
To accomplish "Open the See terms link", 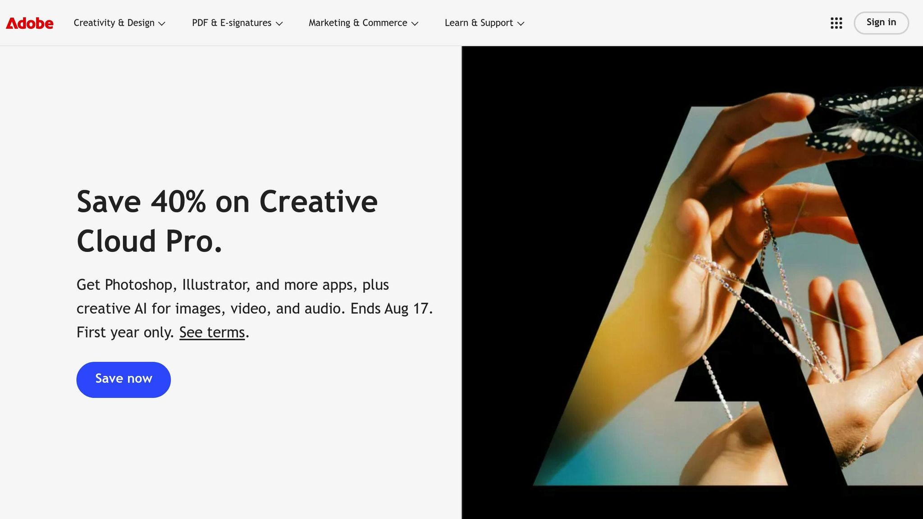I will pyautogui.click(x=211, y=332).
